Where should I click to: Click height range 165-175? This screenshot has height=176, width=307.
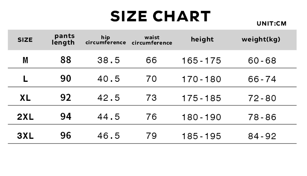[201, 60]
